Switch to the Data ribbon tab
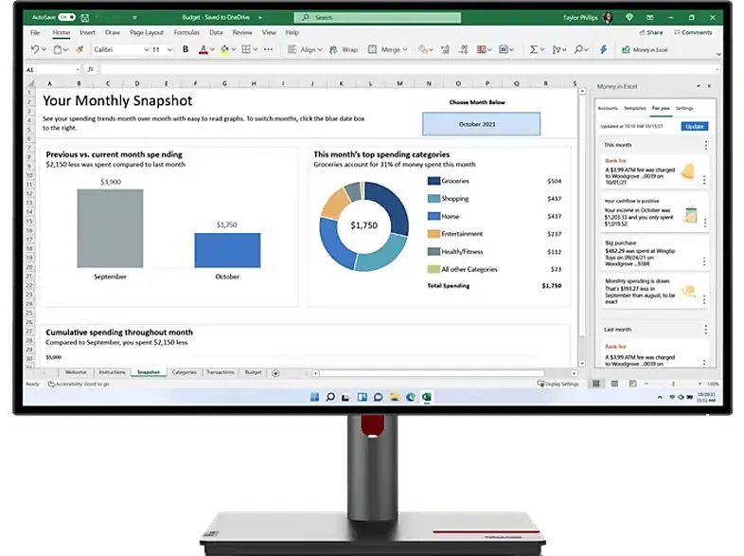The width and height of the screenshot is (744, 556). point(216,32)
